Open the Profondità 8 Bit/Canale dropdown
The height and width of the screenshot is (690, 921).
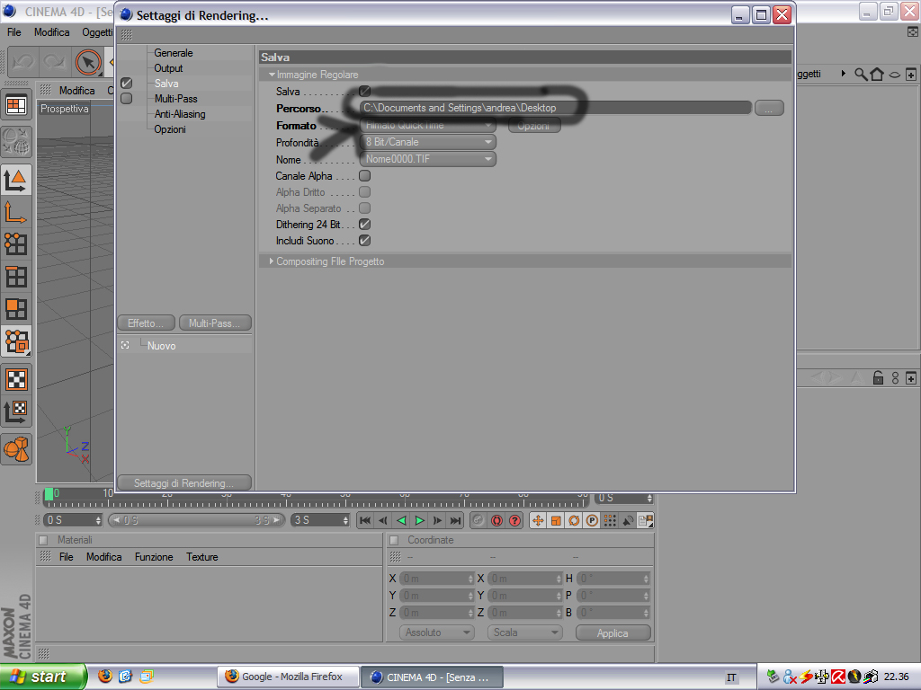(427, 142)
